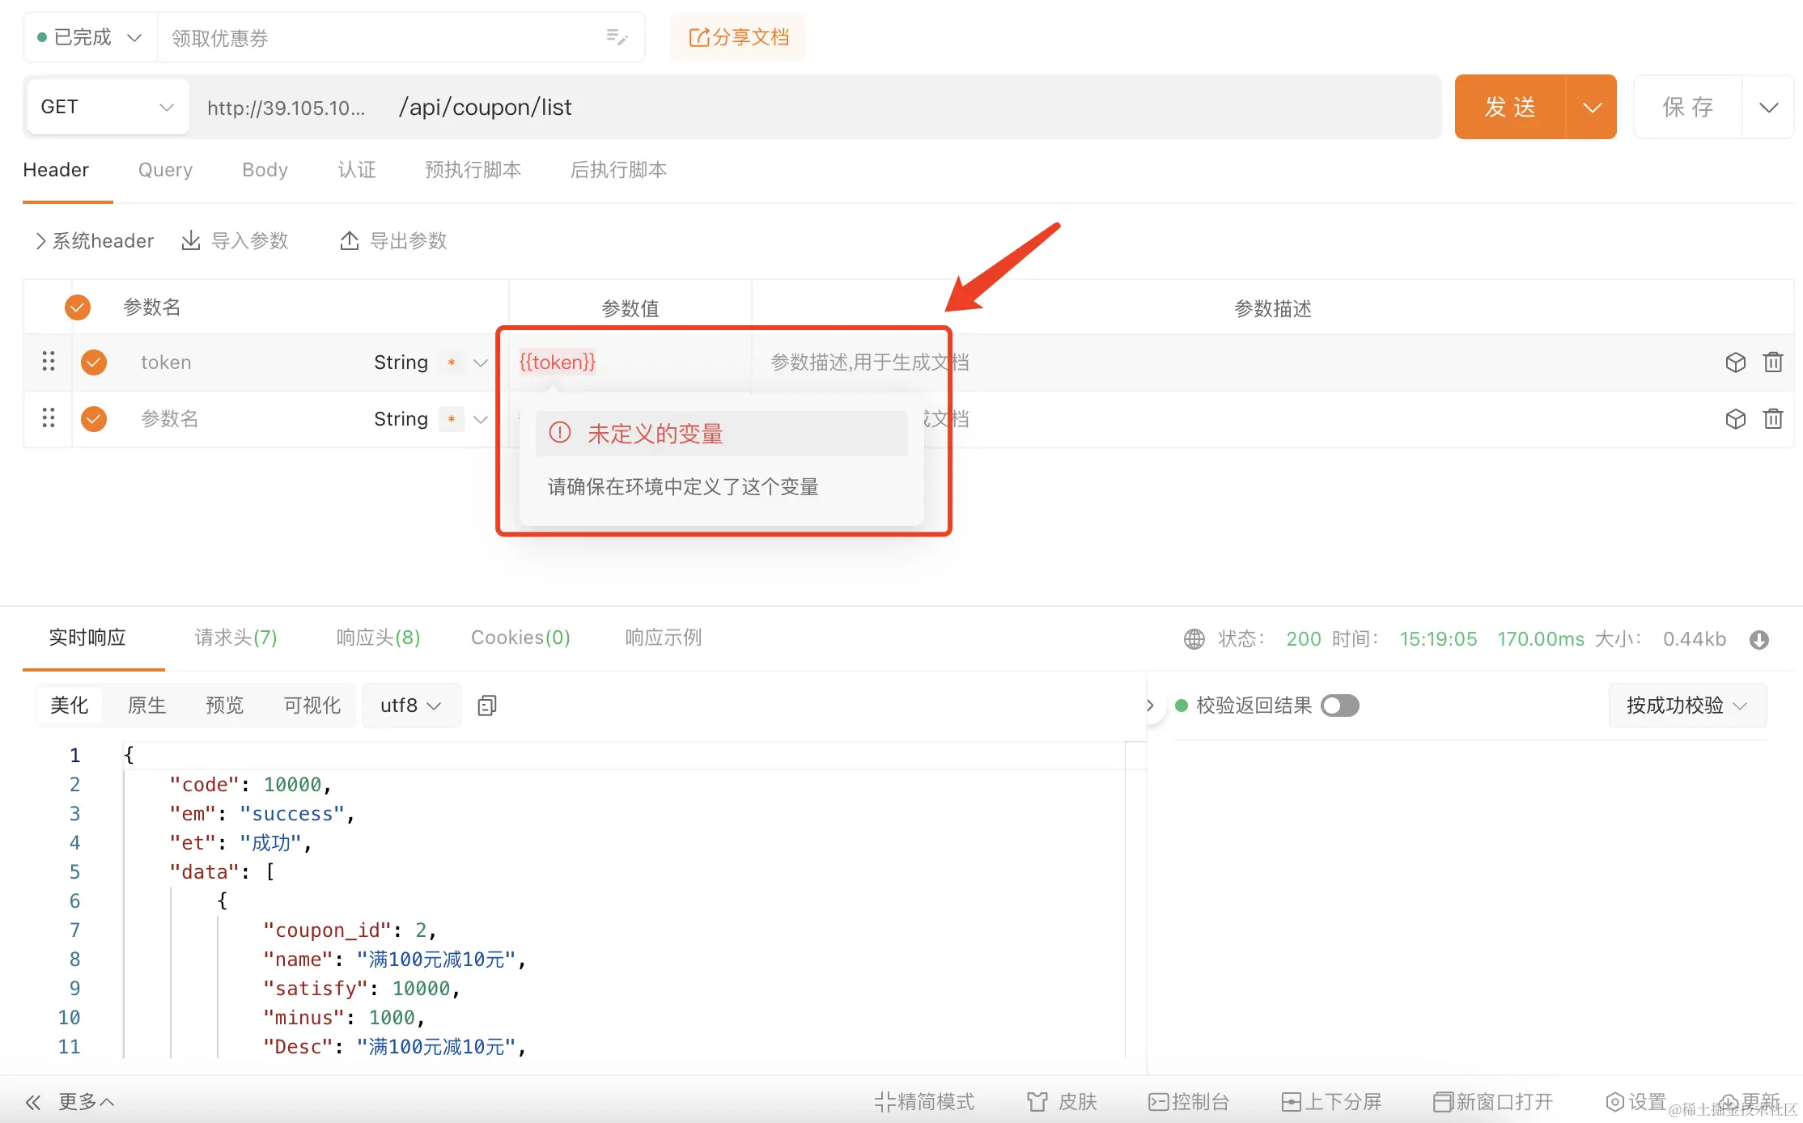Screen dimensions: 1803x1123
Task: Open the GET request method dropdown
Action: point(107,107)
